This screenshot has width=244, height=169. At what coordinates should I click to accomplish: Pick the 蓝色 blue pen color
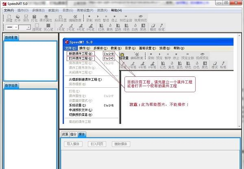pyautogui.click(x=118, y=27)
